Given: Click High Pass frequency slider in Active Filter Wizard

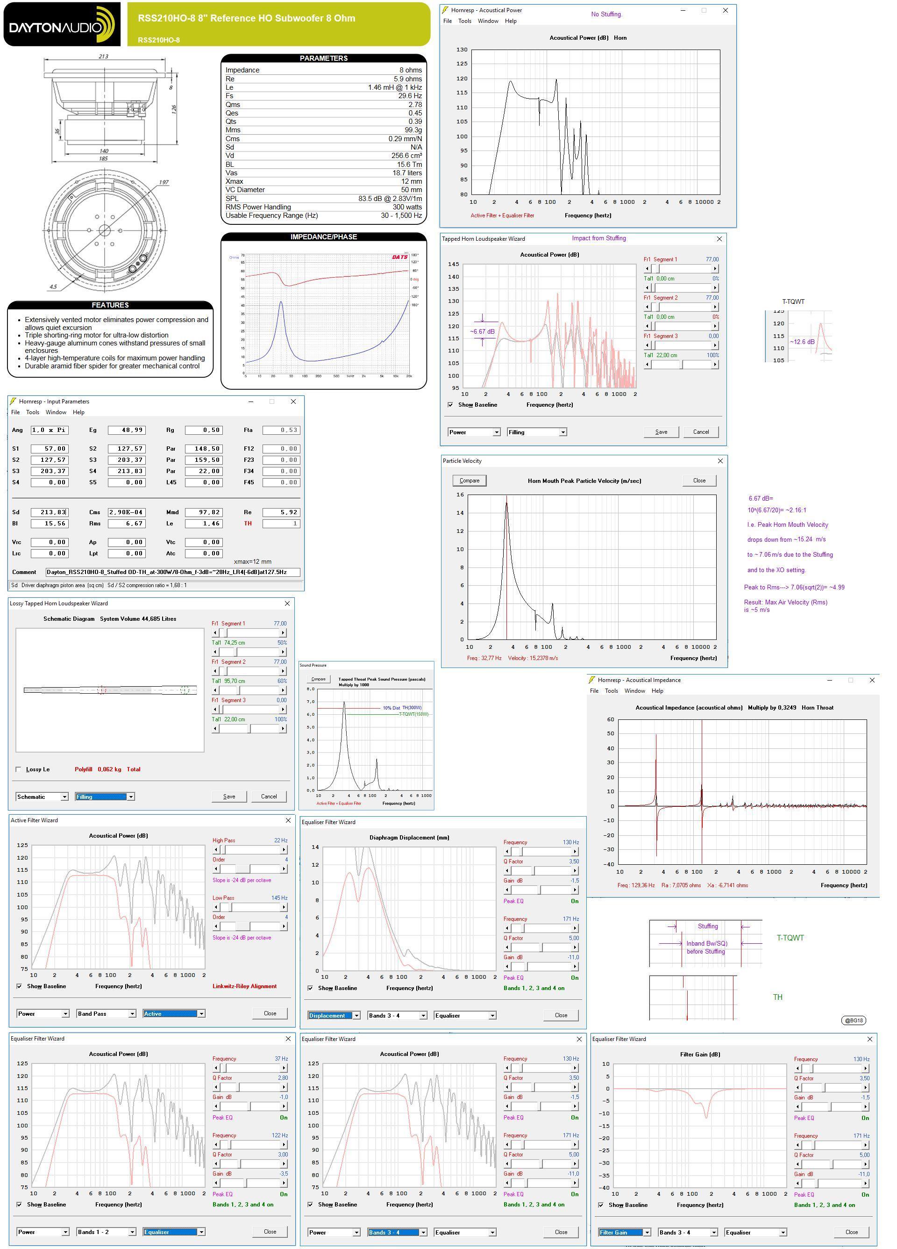Looking at the screenshot, I should [x=249, y=850].
